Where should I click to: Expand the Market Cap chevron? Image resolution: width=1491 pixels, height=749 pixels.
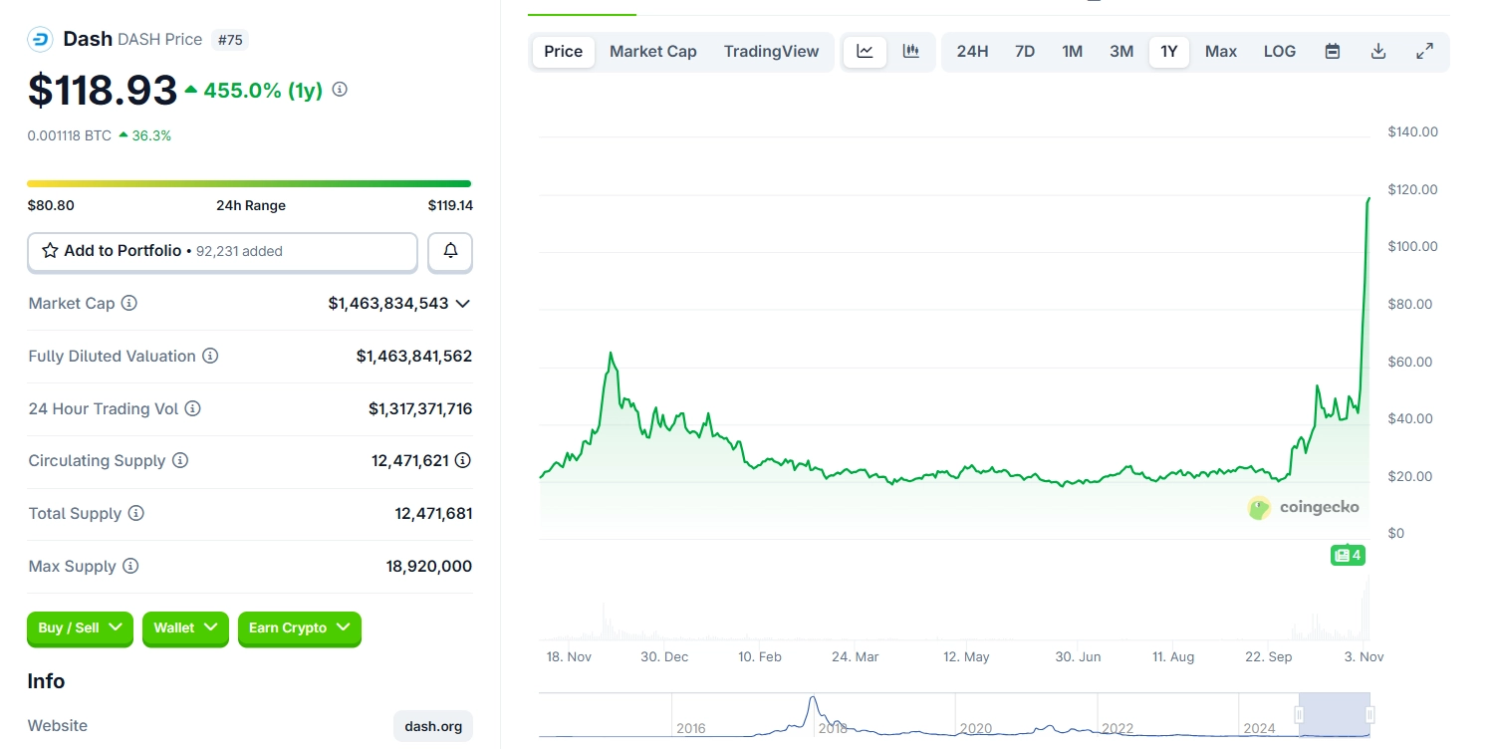point(462,303)
